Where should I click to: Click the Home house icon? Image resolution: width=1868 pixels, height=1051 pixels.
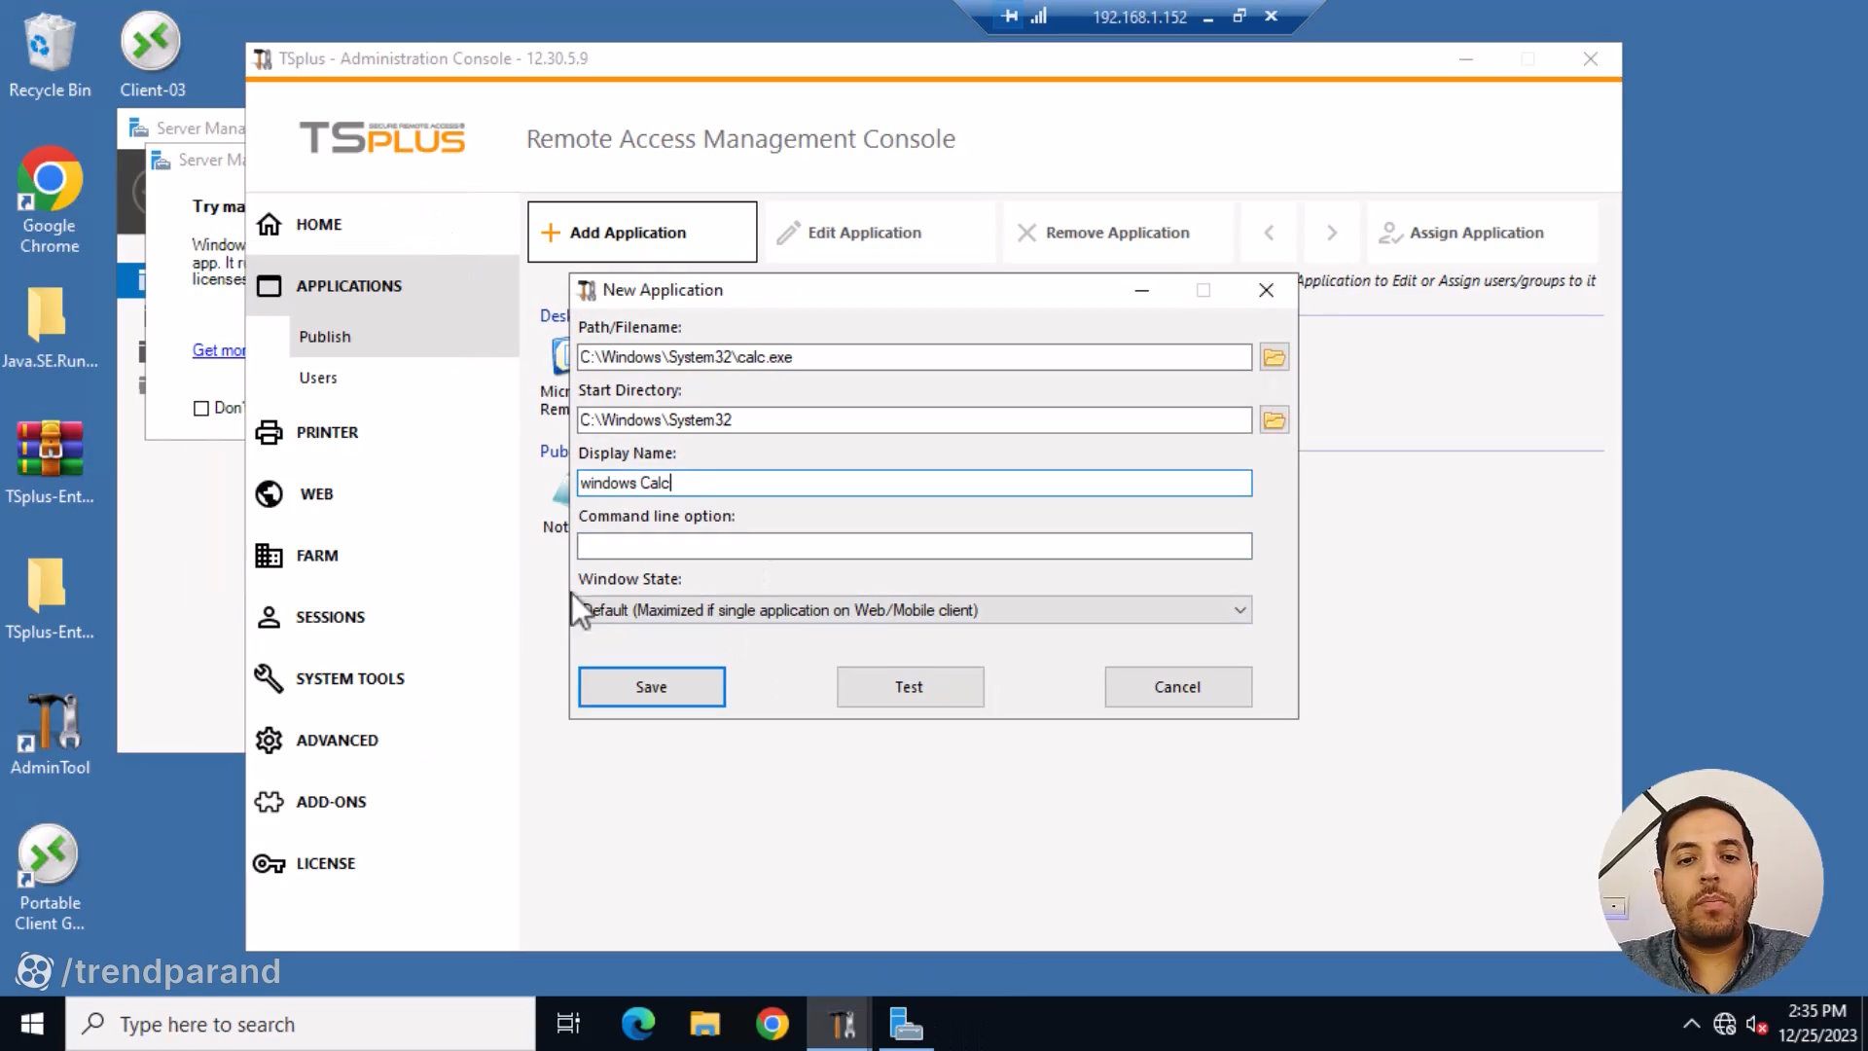(269, 224)
